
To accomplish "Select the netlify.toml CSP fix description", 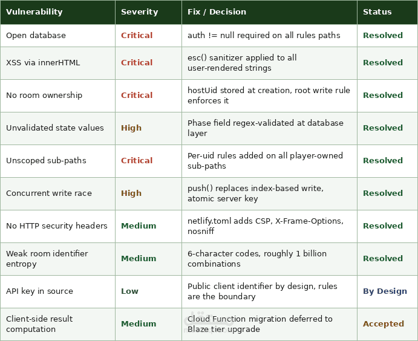I will (265, 226).
